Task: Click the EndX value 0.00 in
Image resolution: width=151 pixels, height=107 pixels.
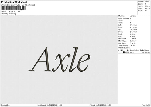Action: click(x=133, y=34)
